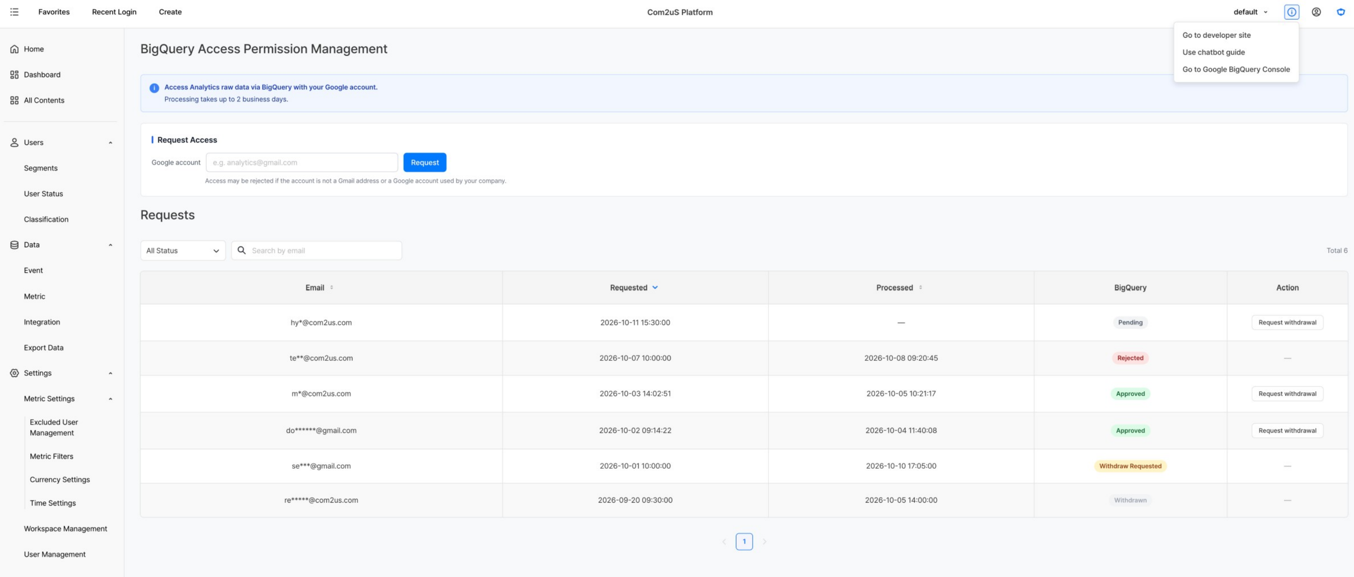1354x577 pixels.
Task: Click the Dashboard grid icon
Action: click(14, 75)
